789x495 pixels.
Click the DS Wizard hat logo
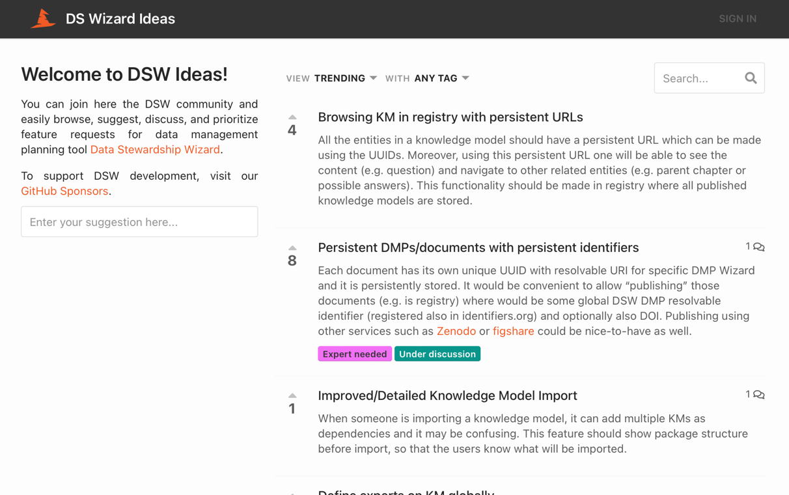pyautogui.click(x=43, y=19)
